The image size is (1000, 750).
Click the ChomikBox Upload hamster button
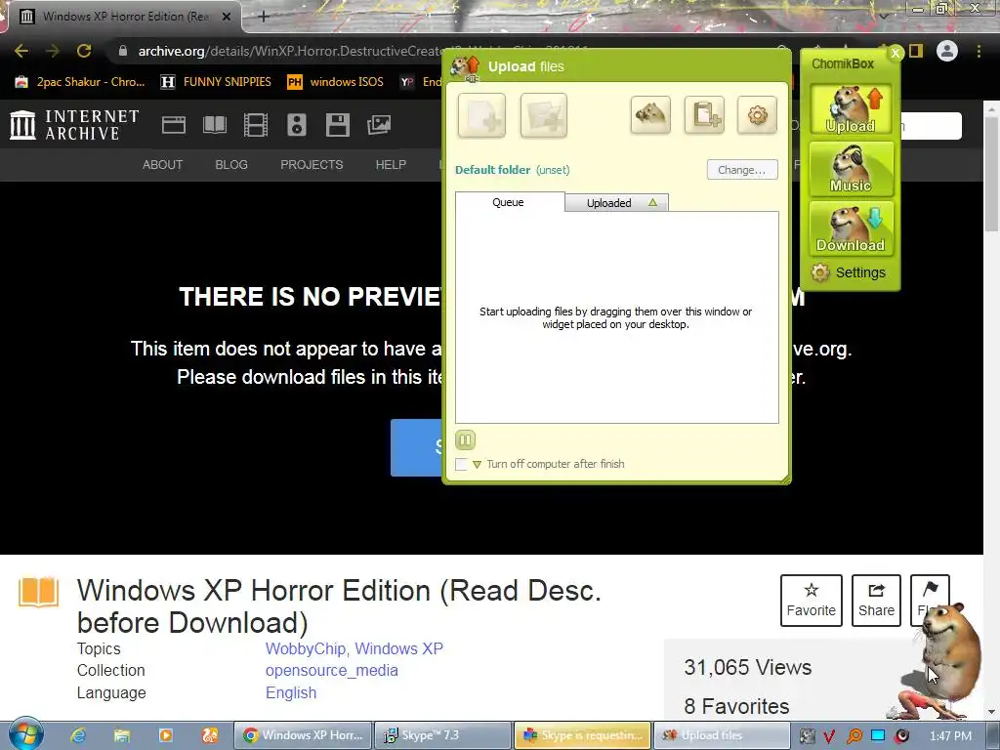tap(851, 109)
